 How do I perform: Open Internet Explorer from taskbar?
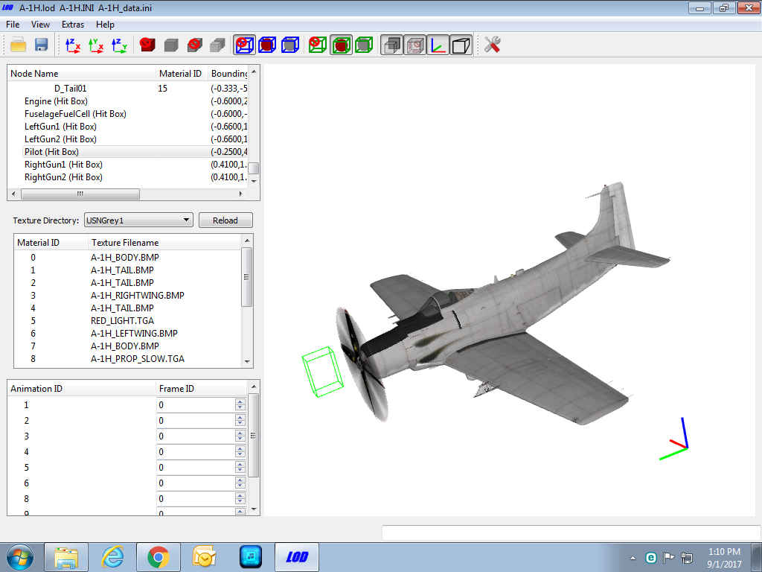tap(112, 557)
